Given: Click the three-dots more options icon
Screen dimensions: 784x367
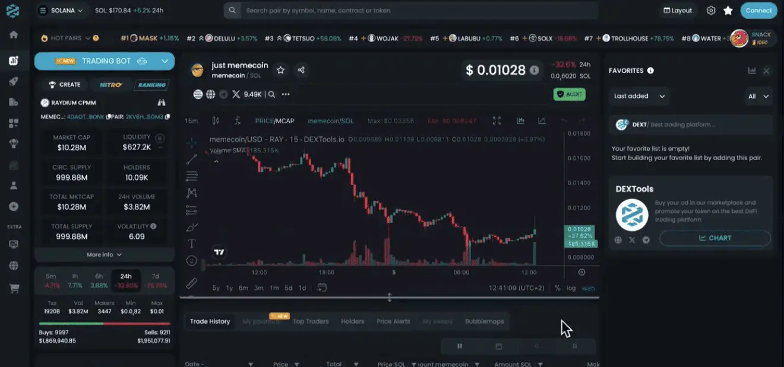Looking at the screenshot, I should click(286, 94).
